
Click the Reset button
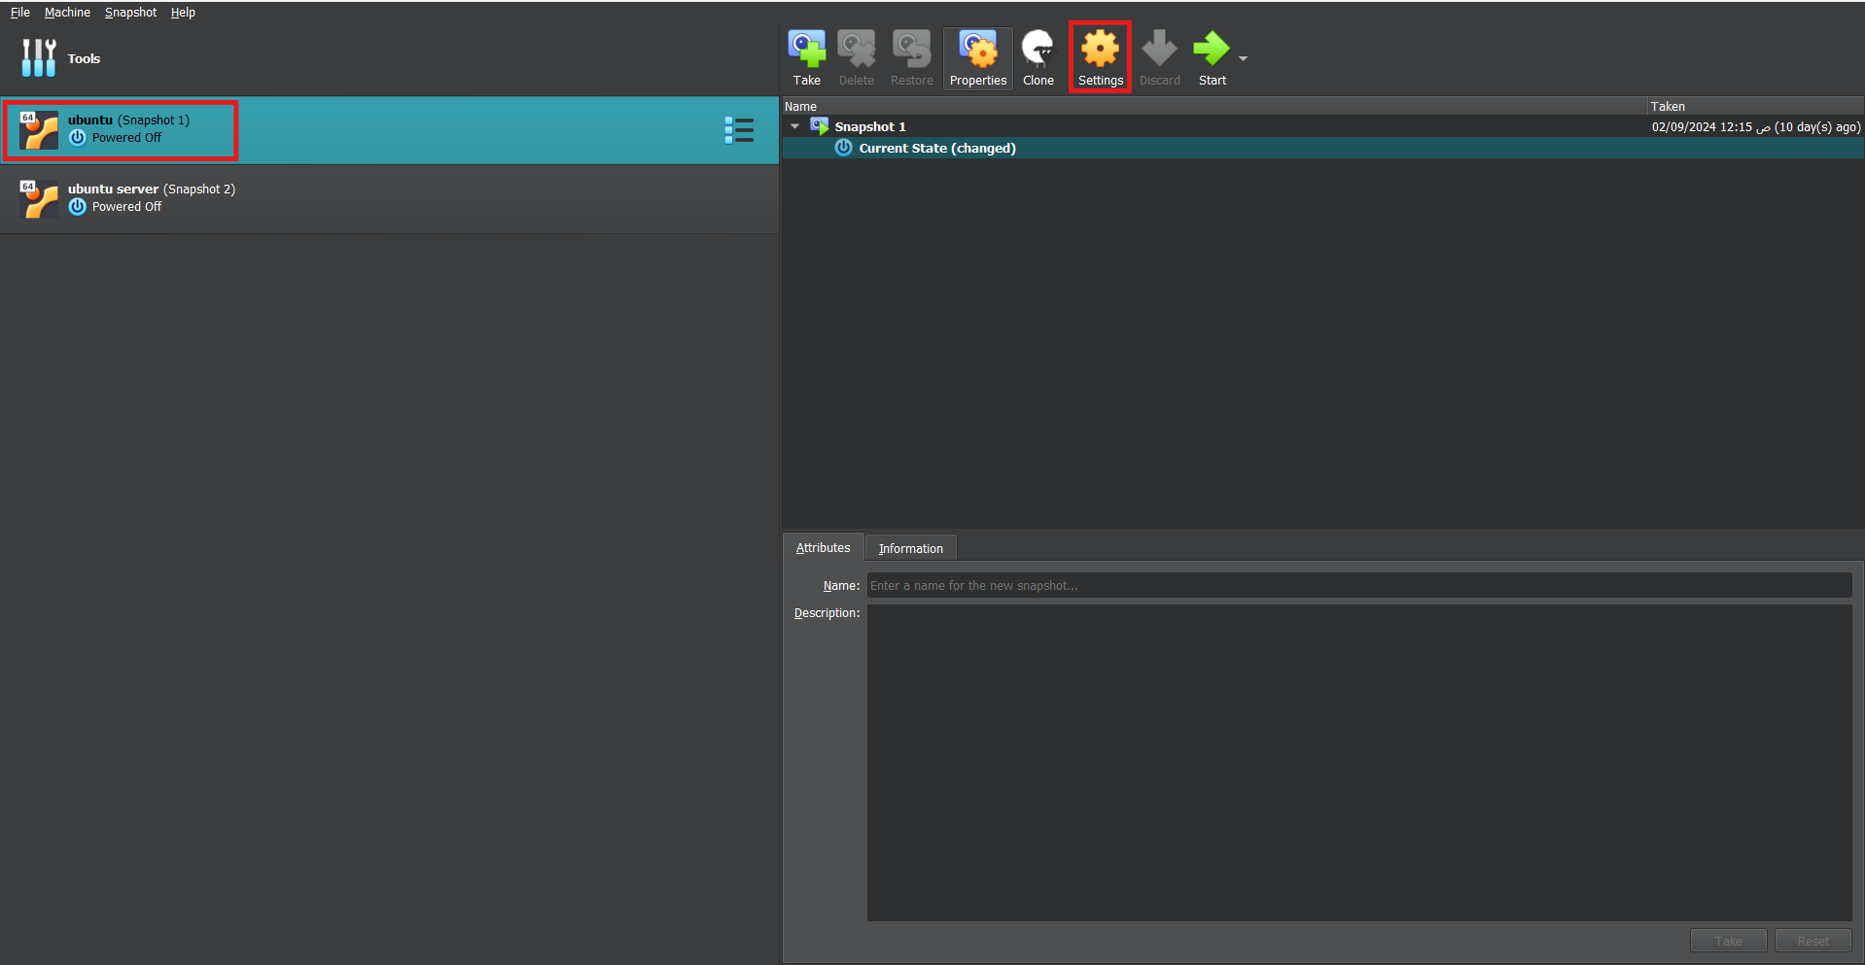coord(1812,941)
